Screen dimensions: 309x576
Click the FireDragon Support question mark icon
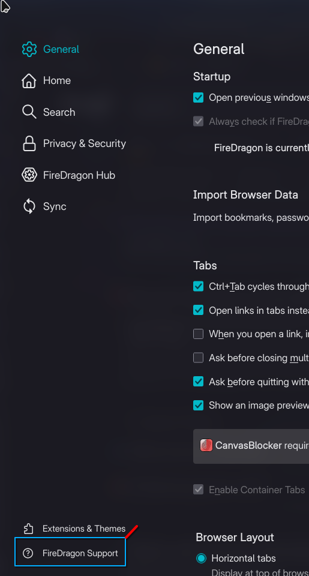click(x=28, y=553)
